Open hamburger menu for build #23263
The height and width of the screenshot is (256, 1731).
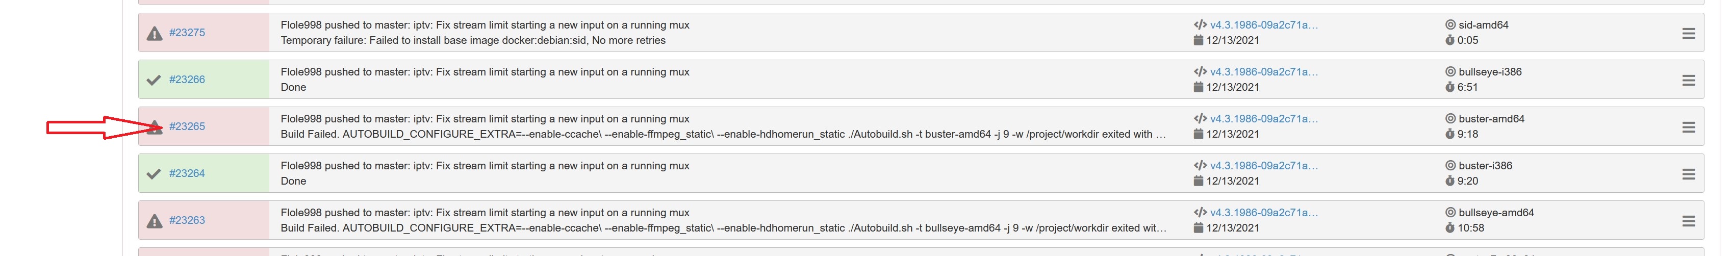tap(1688, 221)
